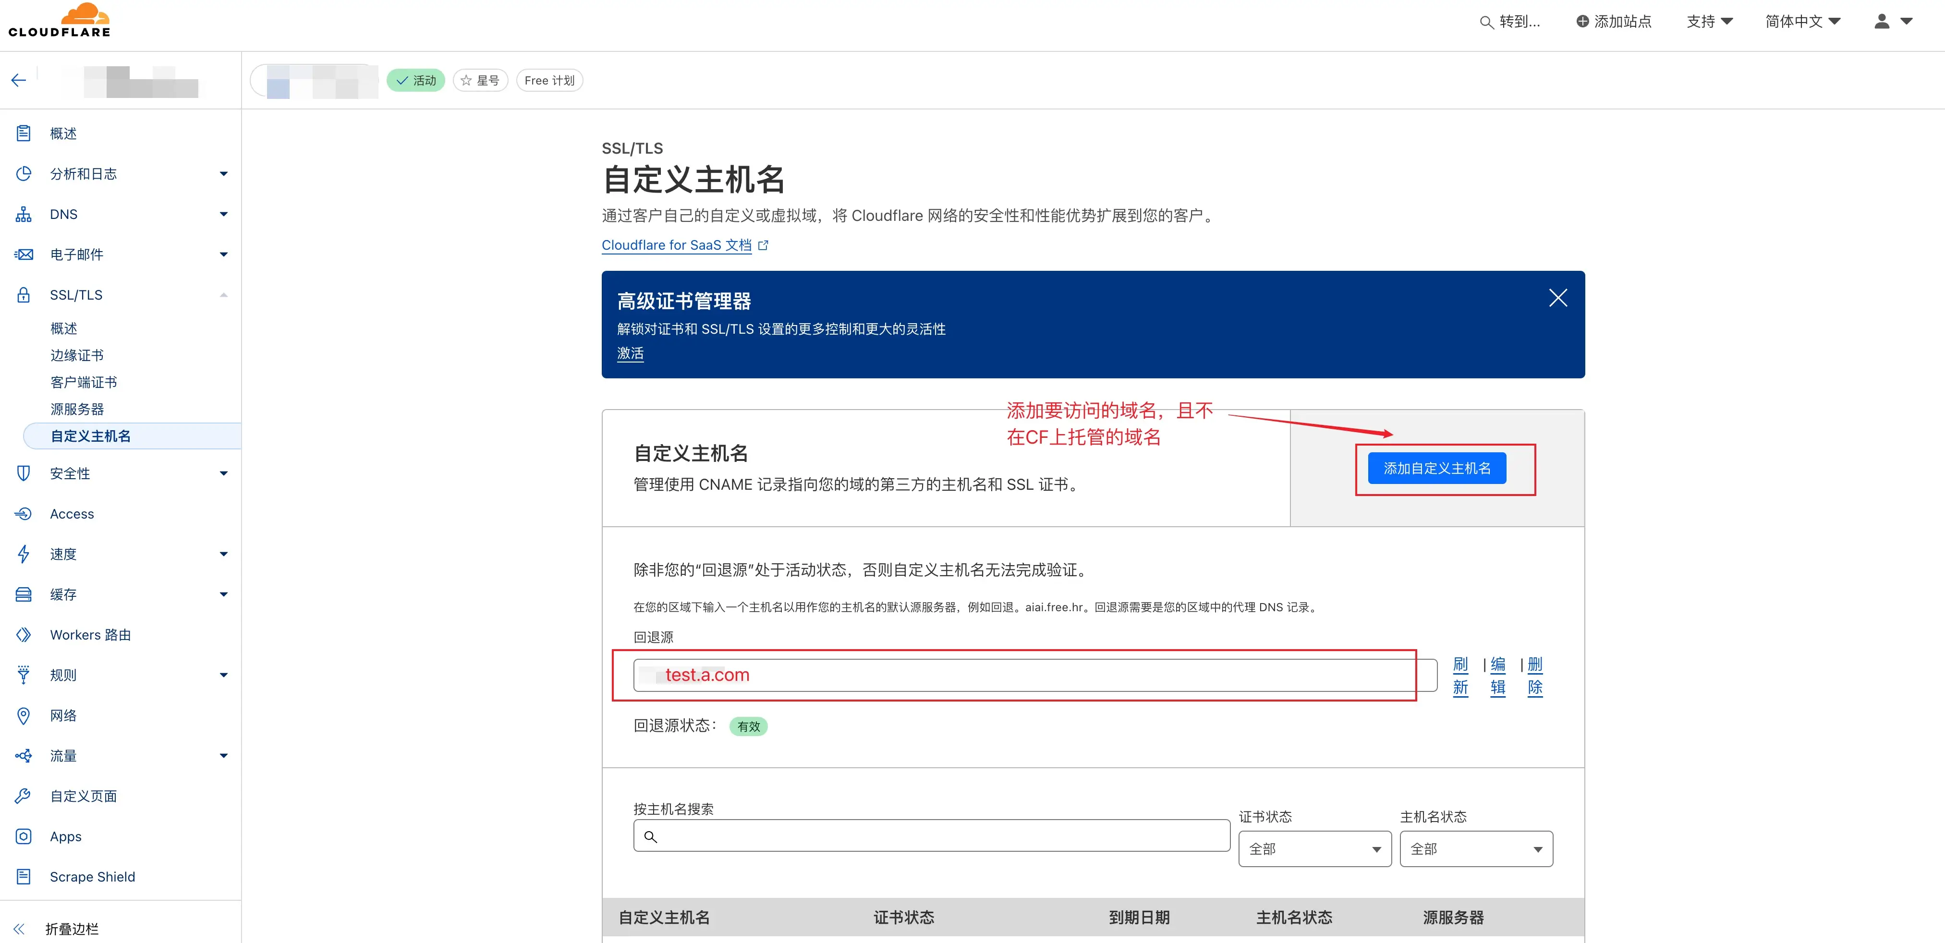Open the Cloudflare for SaaS 文档 link
This screenshot has width=1945, height=943.
pos(677,245)
